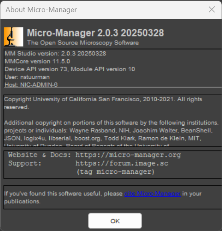Screen dimensions: 222x231
Task: Open the cite Micro-Manager link
Action: pyautogui.click(x=153, y=194)
